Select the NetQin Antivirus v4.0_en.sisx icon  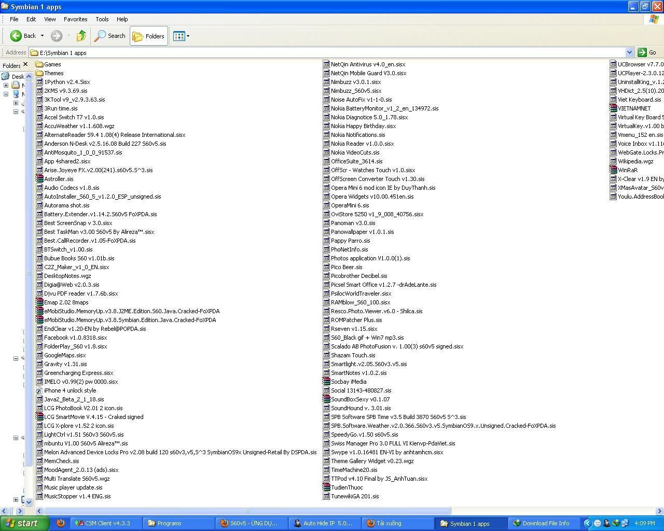coord(326,64)
